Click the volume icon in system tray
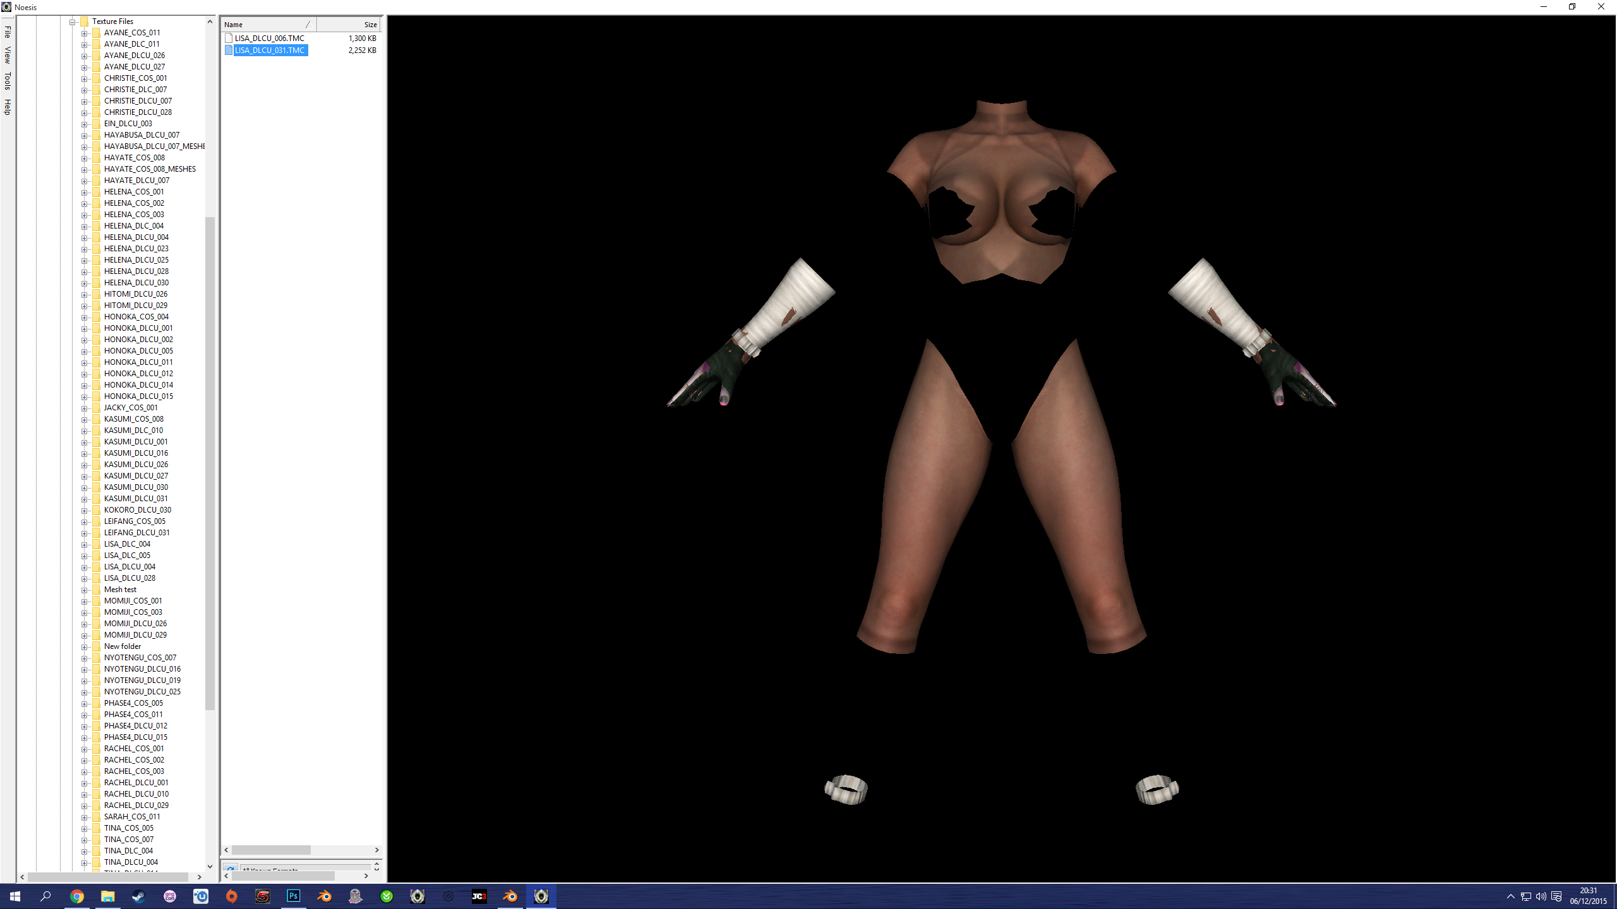 tap(1541, 896)
